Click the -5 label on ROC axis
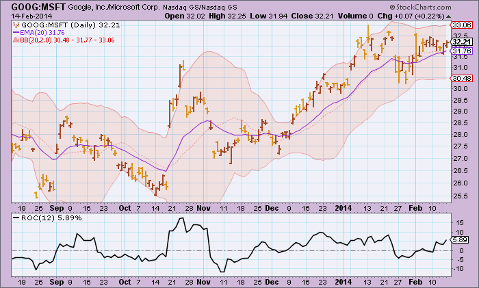This screenshot has height=288, width=479. pos(459,260)
